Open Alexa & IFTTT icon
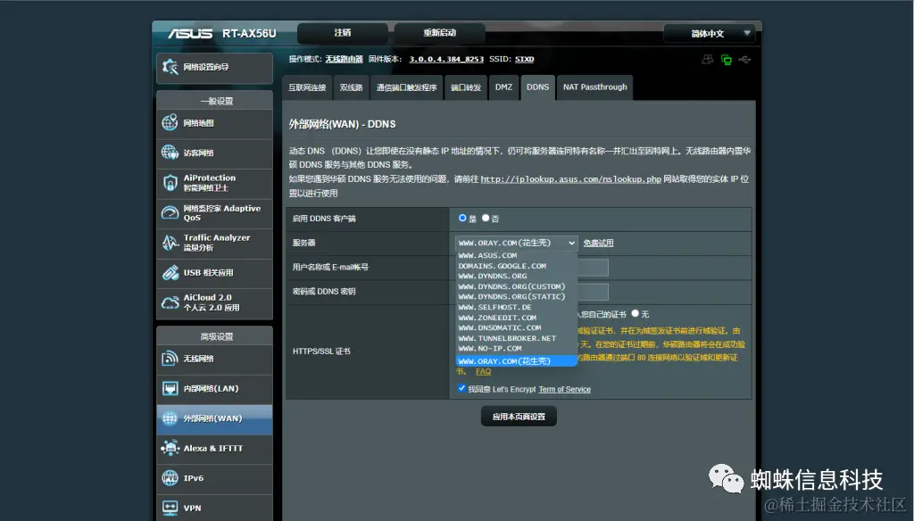Image resolution: width=914 pixels, height=521 pixels. coord(170,448)
